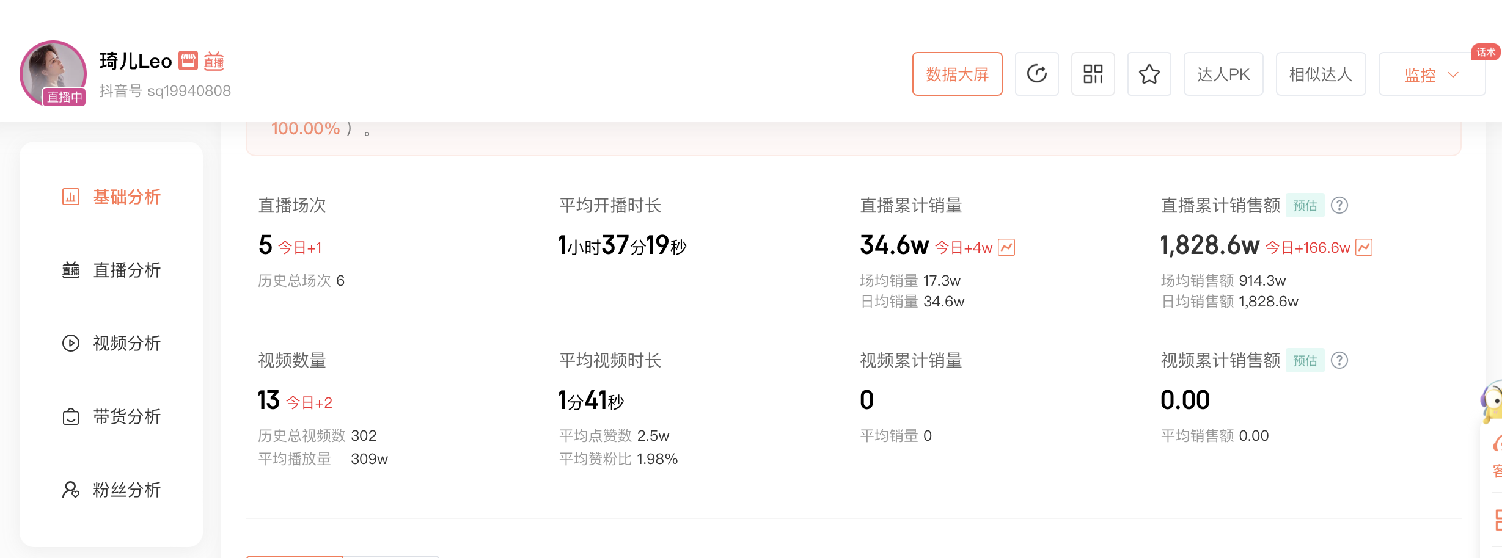
Task: Expand the 监控 dropdown
Action: click(1431, 74)
